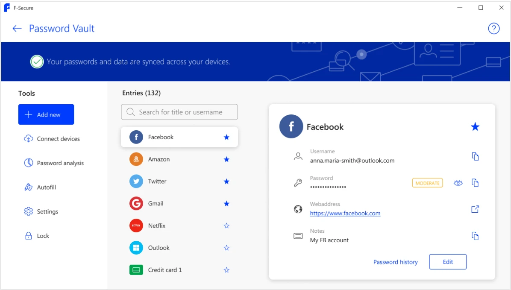Copy the password using its copy icon
The height and width of the screenshot is (290, 511).
pyautogui.click(x=475, y=183)
